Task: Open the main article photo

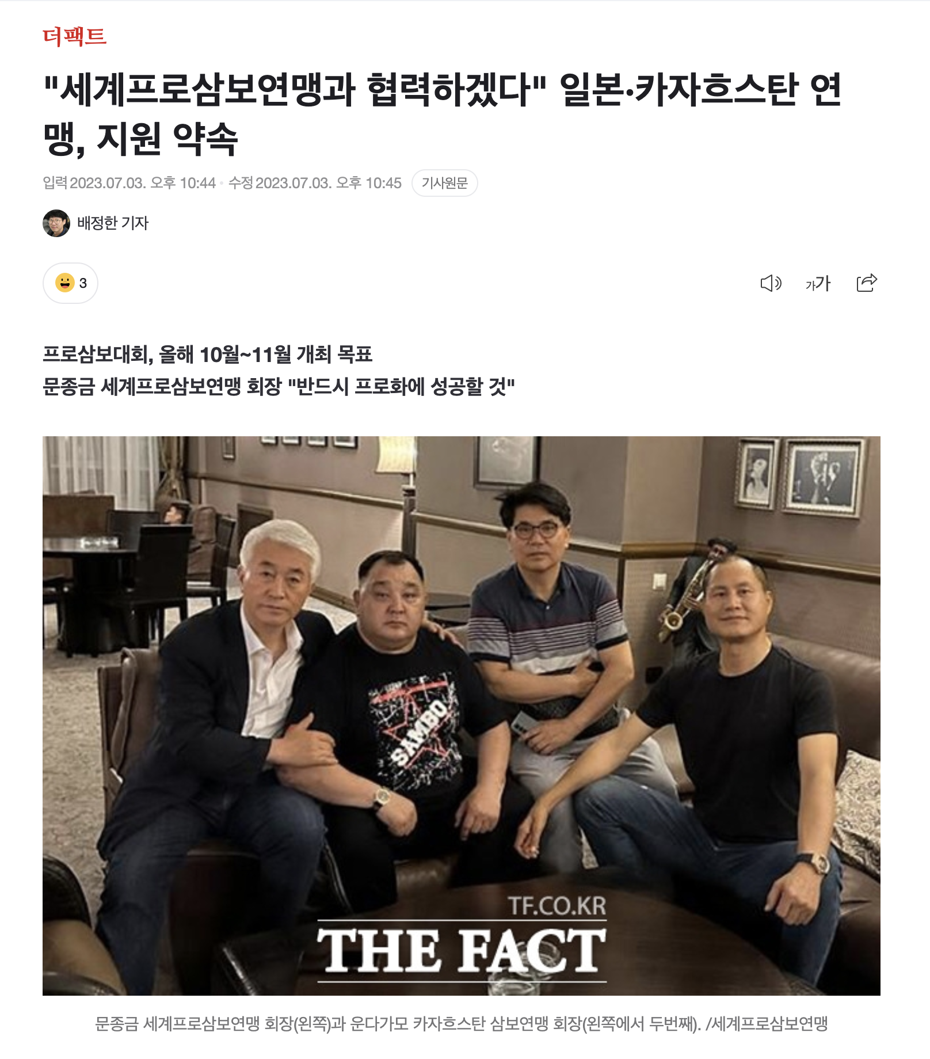Action: click(x=462, y=715)
